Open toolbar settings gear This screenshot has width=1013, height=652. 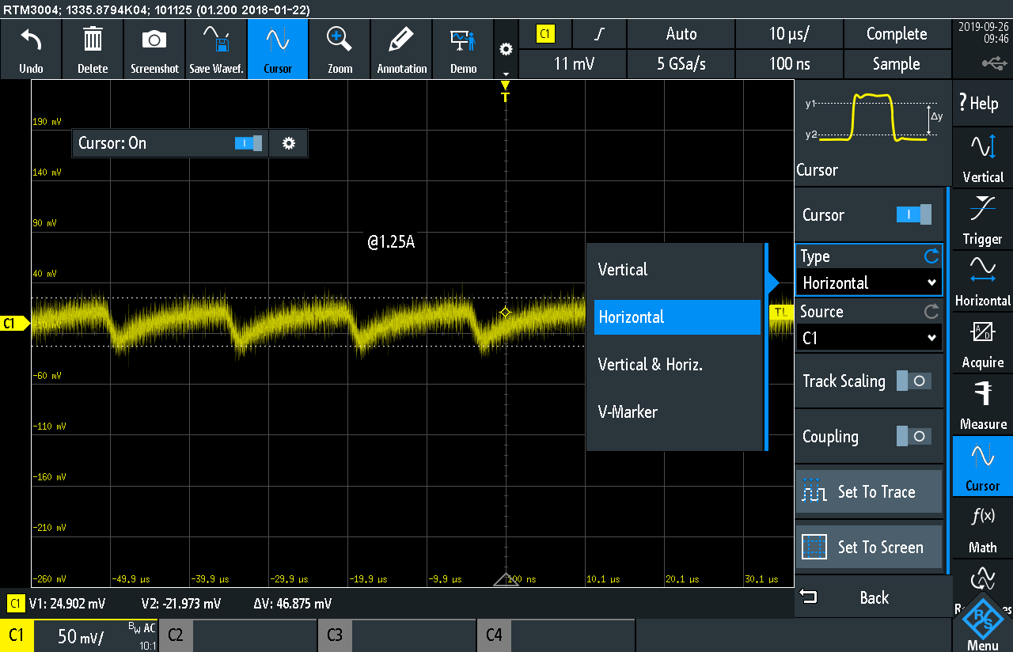tap(506, 49)
